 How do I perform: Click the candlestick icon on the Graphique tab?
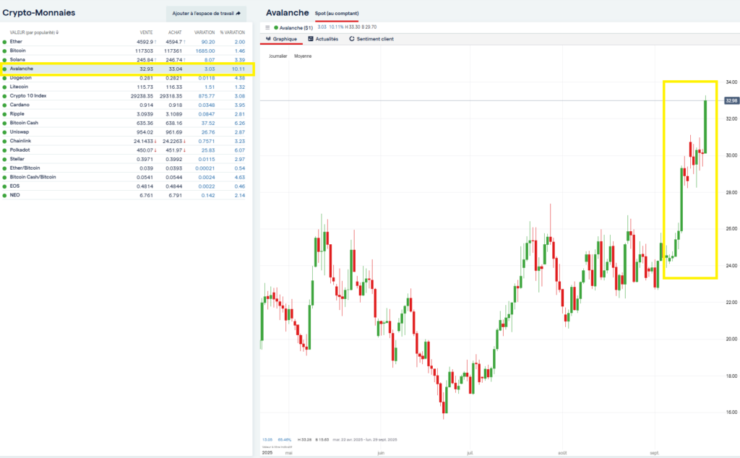point(268,39)
